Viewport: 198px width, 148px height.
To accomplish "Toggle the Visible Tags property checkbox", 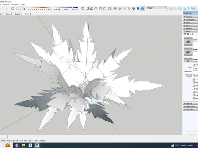I will pos(194,86).
